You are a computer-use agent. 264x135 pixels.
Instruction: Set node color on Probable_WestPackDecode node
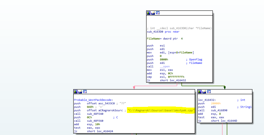tap(76, 92)
